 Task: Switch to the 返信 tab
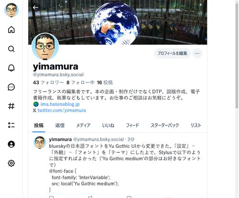(60, 125)
